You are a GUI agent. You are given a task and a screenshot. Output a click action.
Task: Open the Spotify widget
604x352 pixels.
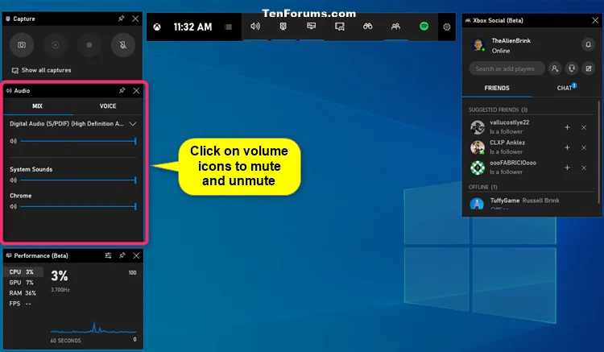(x=424, y=27)
